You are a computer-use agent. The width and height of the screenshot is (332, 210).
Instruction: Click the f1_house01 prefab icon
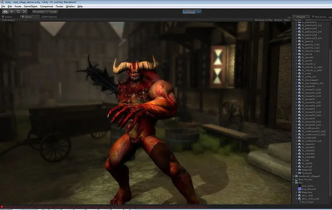coord(300,86)
